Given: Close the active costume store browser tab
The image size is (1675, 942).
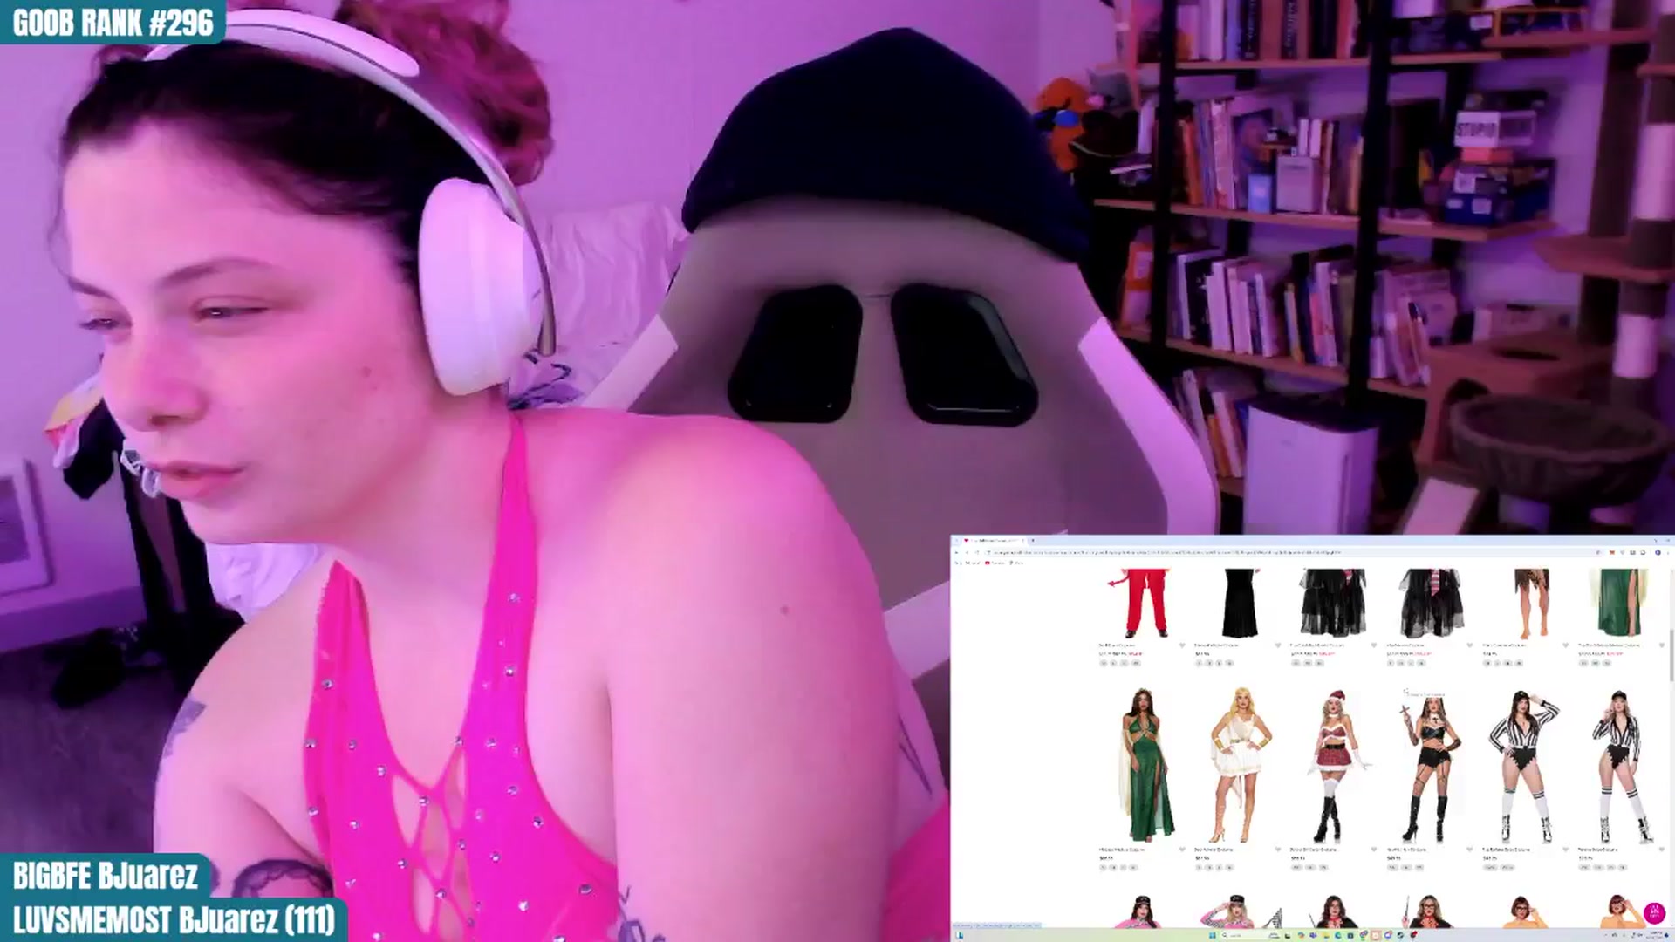Looking at the screenshot, I should click(1022, 540).
